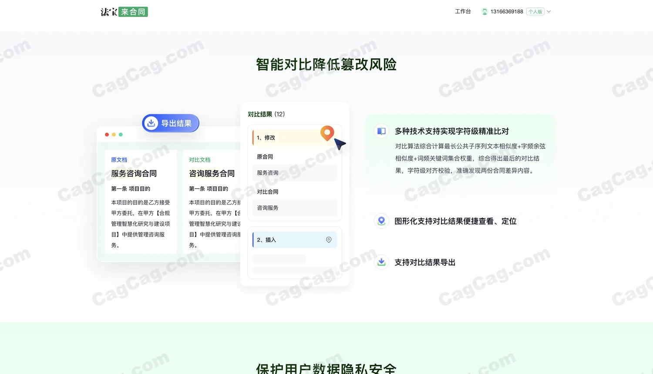Image resolution: width=653 pixels, height=374 pixels.
Task: Click the 服务咨询合同 document title
Action: click(134, 173)
